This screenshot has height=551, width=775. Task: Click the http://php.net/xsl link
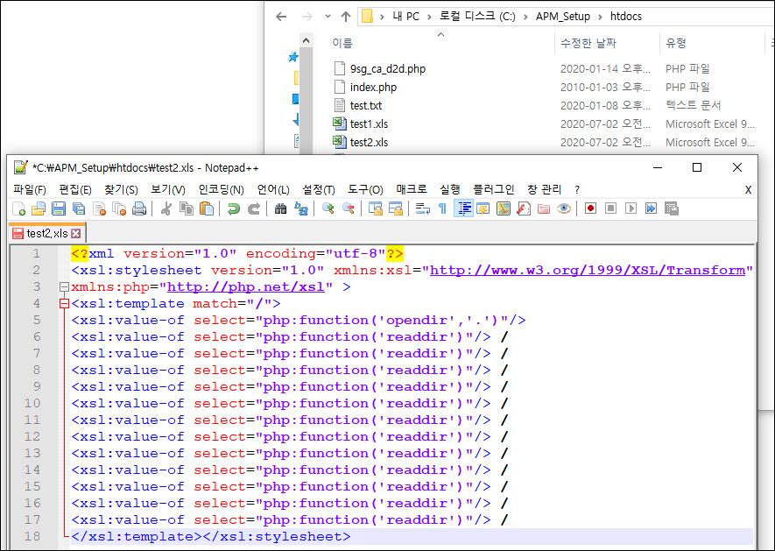[246, 286]
